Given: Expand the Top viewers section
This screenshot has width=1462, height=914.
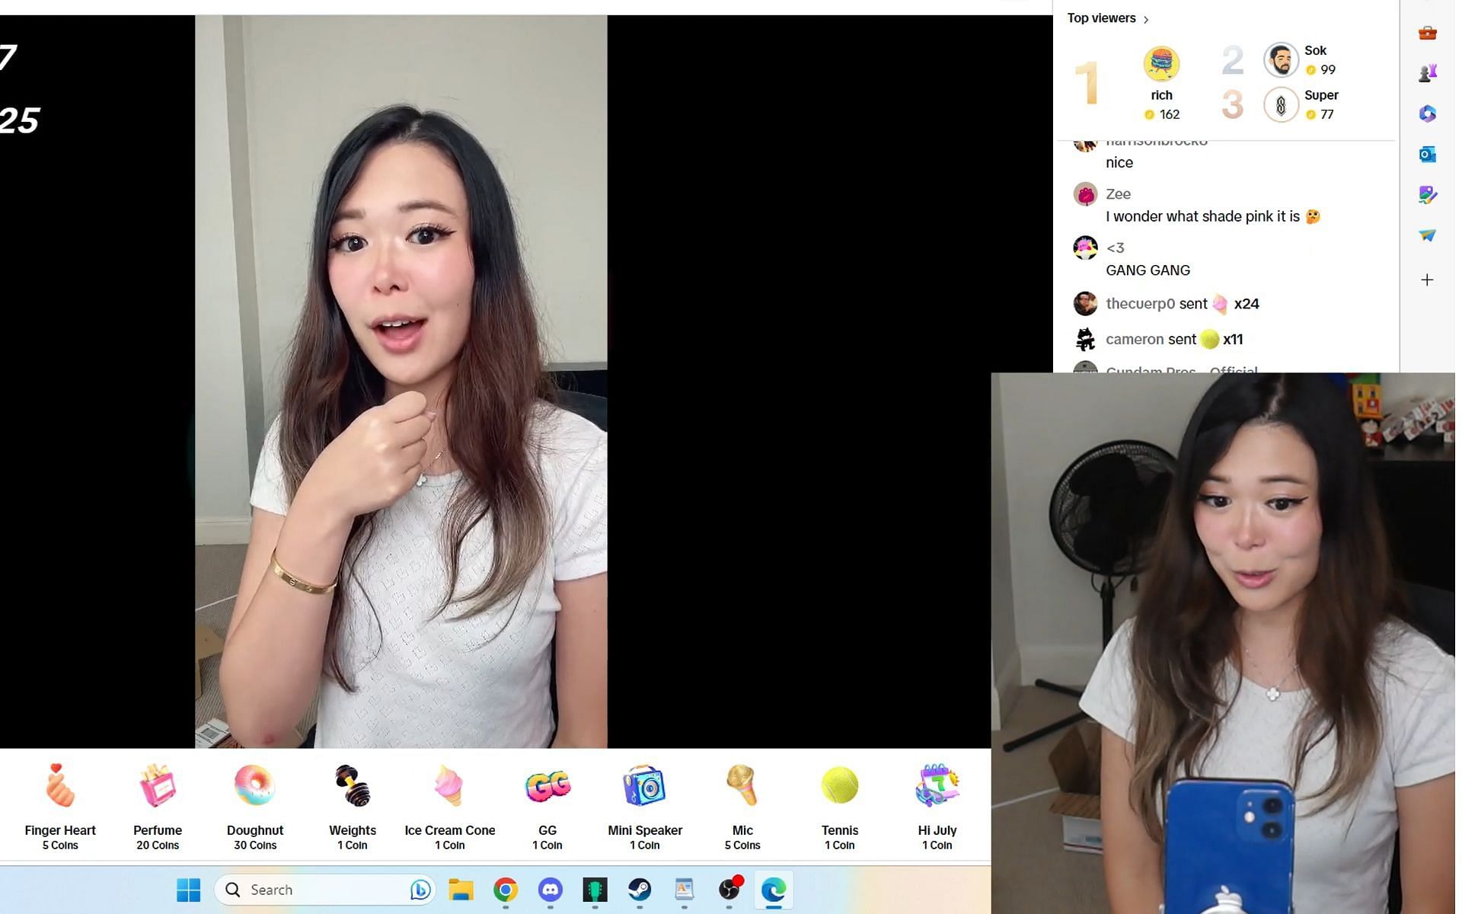Looking at the screenshot, I should tap(1148, 18).
